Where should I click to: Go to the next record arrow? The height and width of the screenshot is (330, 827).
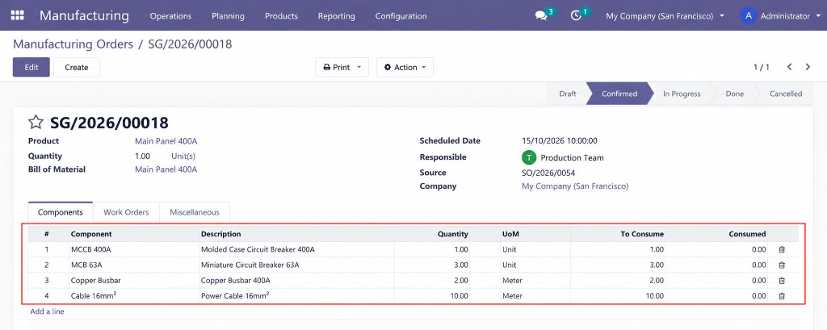(x=808, y=67)
